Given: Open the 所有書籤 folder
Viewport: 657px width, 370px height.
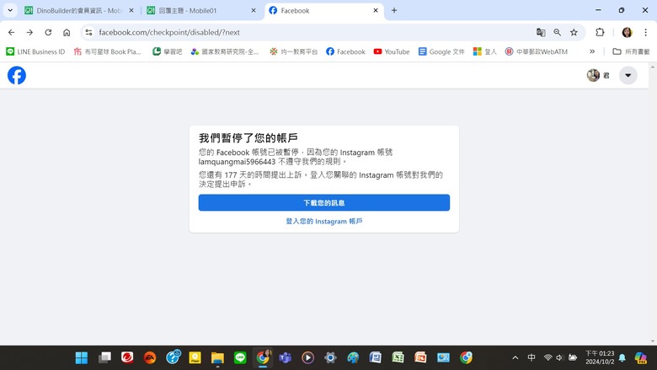Looking at the screenshot, I should (631, 51).
